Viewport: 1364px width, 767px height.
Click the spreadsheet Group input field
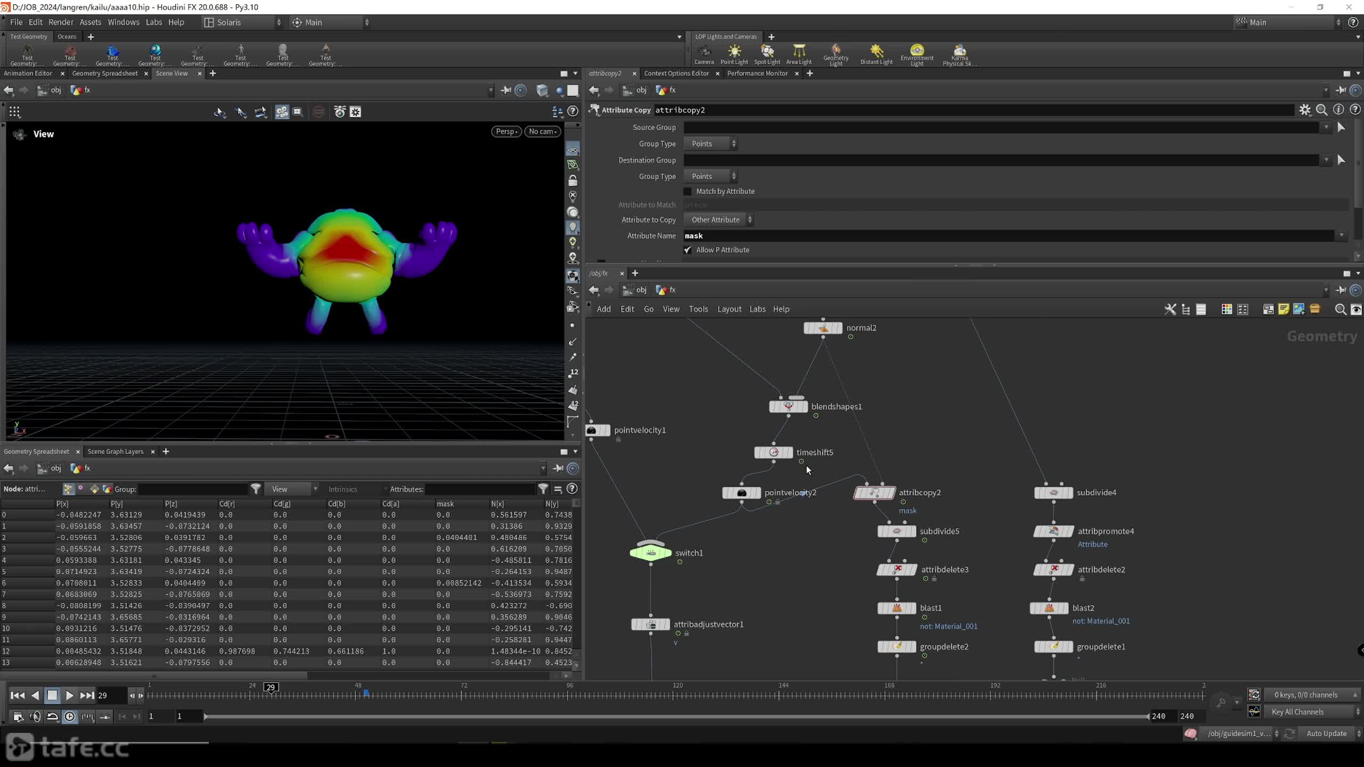click(x=192, y=489)
